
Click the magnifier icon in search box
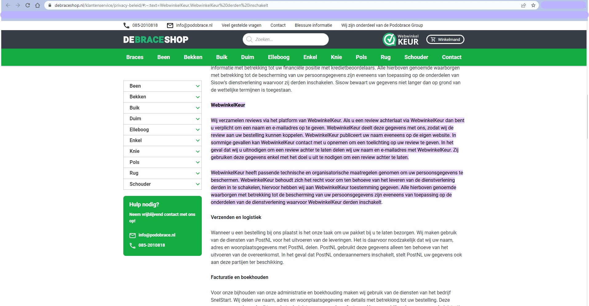click(x=249, y=39)
